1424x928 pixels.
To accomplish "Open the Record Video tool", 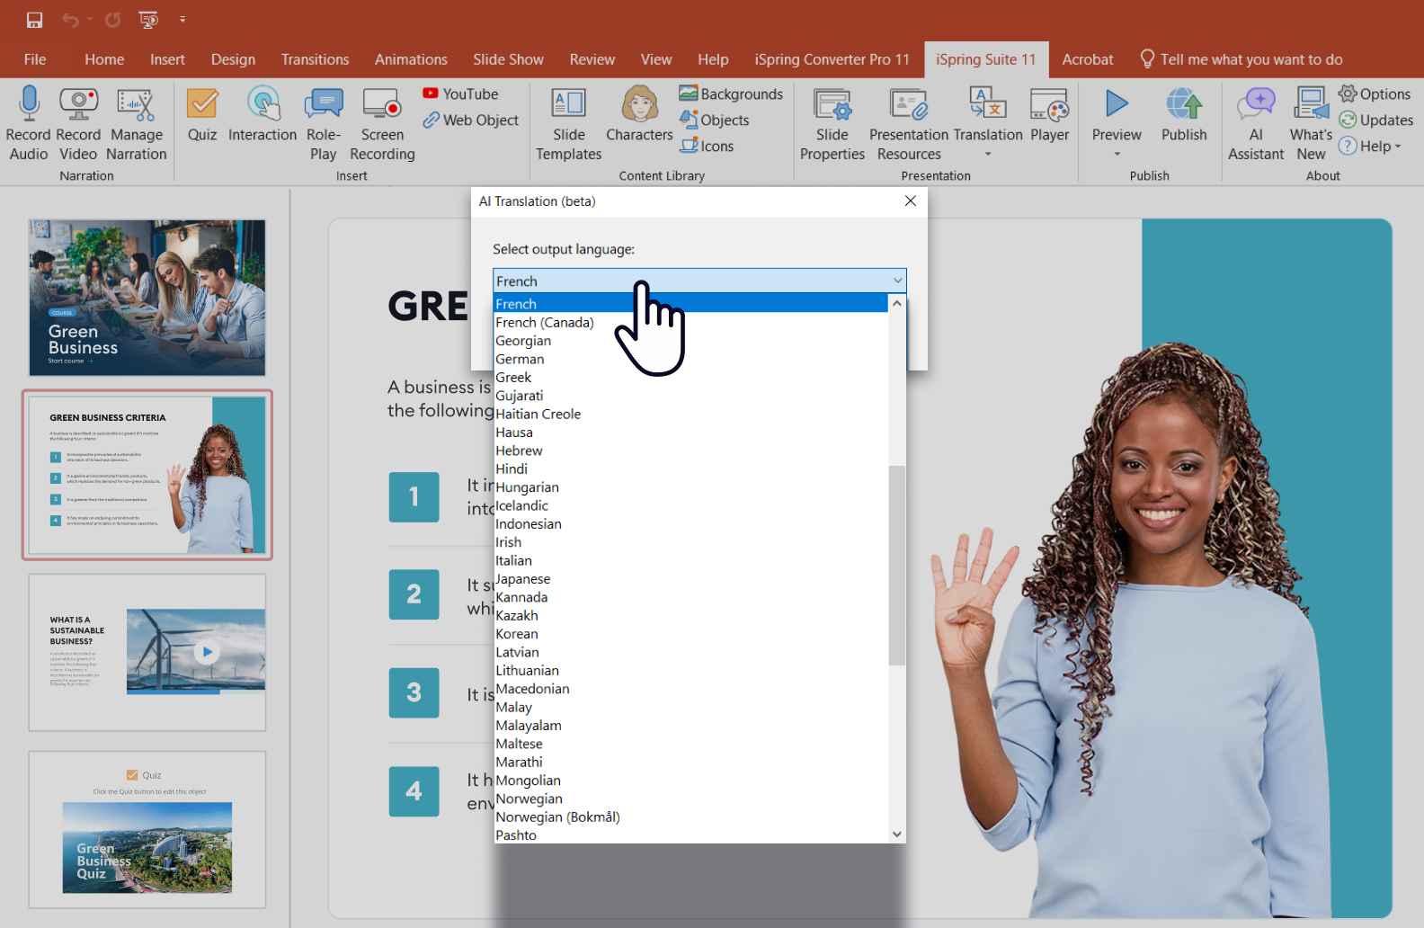I will click(78, 105).
